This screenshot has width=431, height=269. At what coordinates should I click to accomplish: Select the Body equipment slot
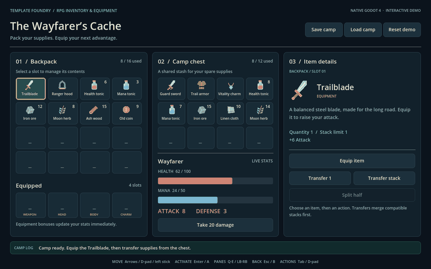(x=95, y=205)
